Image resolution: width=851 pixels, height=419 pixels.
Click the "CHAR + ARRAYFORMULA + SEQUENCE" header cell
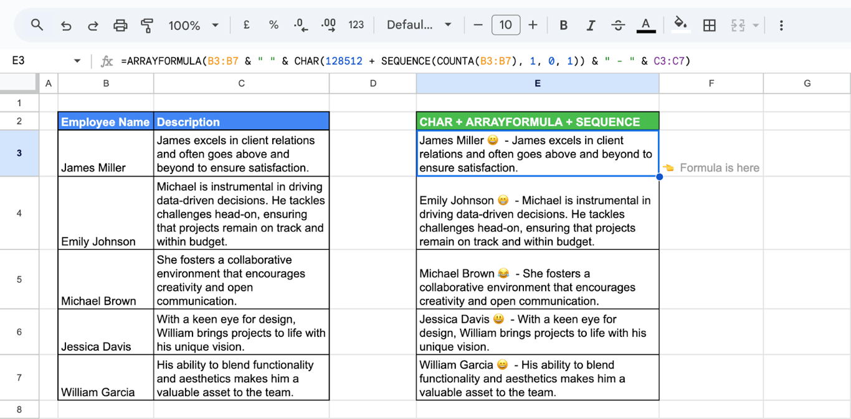click(x=538, y=121)
